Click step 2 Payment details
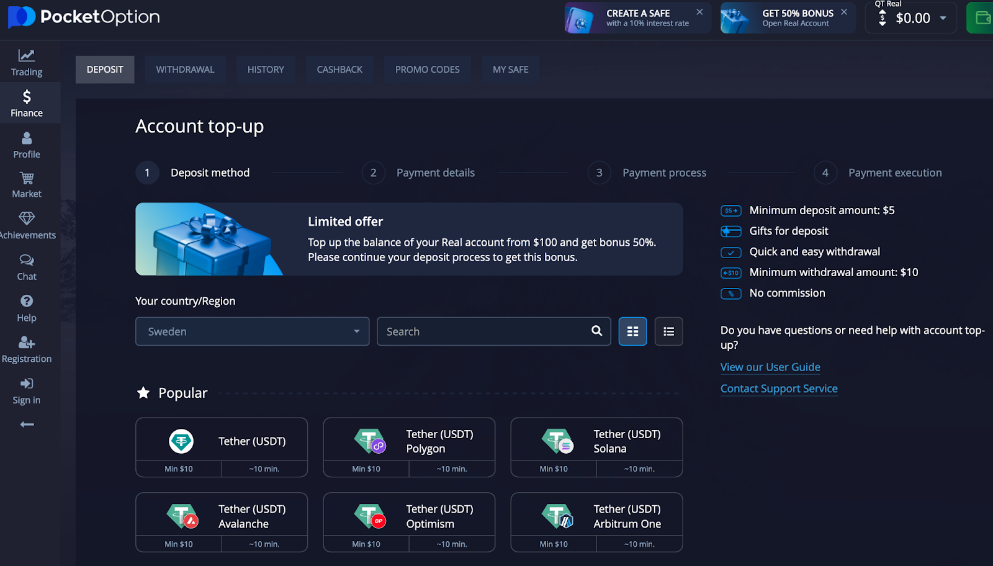This screenshot has width=993, height=566. [x=419, y=173]
